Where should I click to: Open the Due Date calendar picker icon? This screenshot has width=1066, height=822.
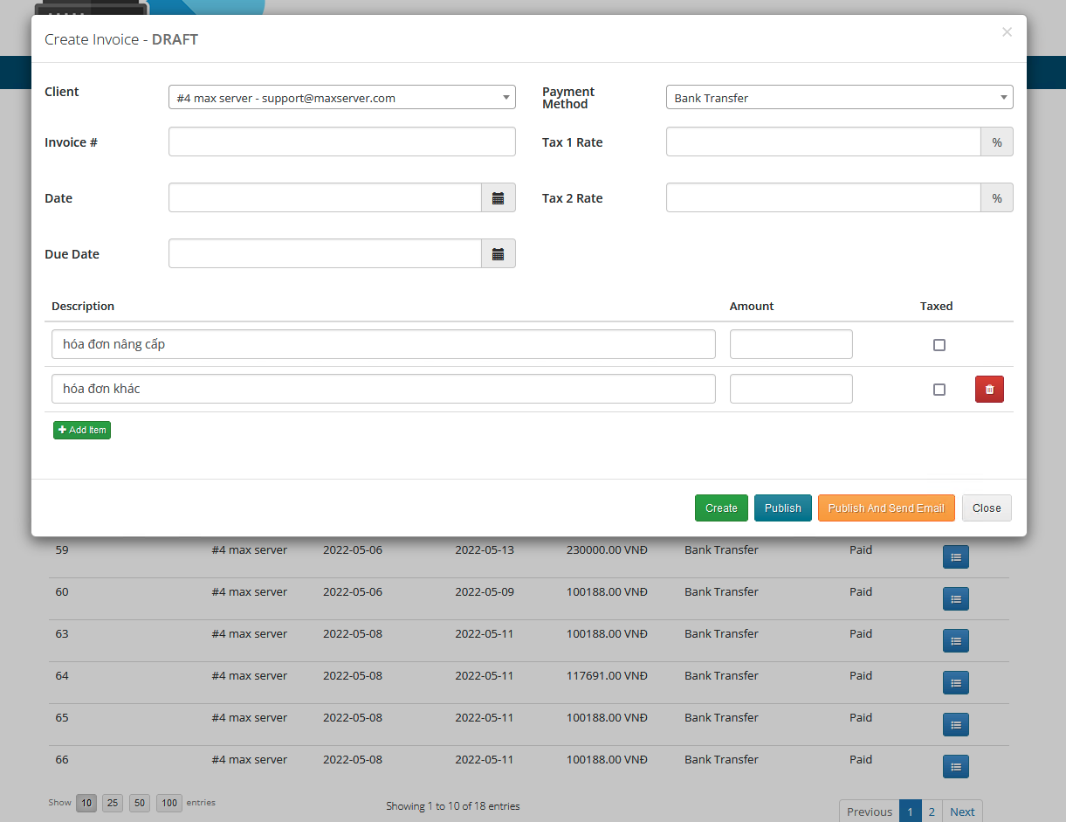coord(498,254)
